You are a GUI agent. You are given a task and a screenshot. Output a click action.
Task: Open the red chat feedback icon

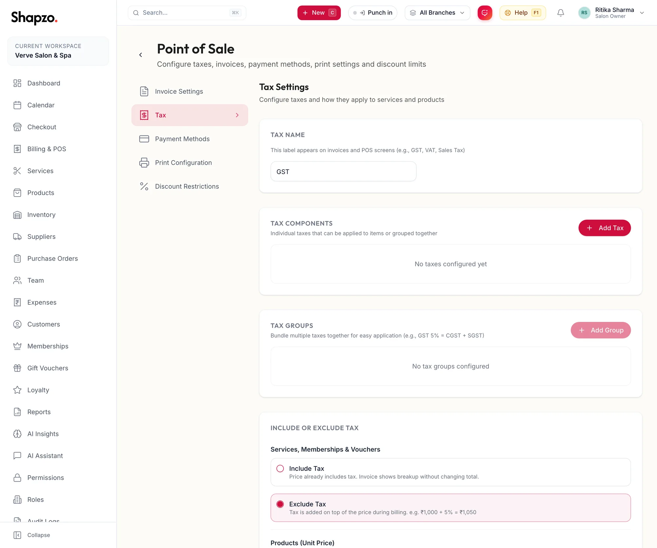tap(485, 13)
